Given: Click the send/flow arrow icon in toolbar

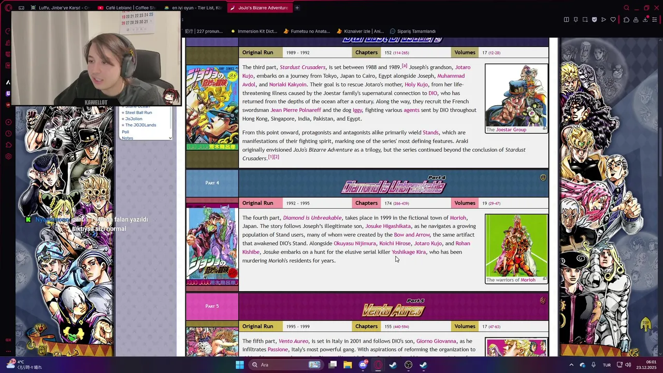Looking at the screenshot, I should tap(603, 20).
